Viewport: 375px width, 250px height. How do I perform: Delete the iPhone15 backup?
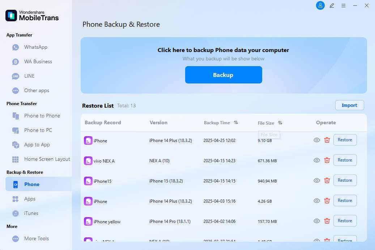(x=327, y=180)
